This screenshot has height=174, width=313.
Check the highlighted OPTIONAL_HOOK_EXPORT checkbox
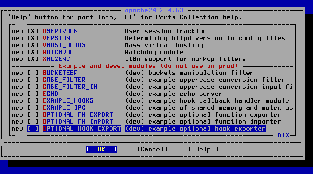pos(33,129)
